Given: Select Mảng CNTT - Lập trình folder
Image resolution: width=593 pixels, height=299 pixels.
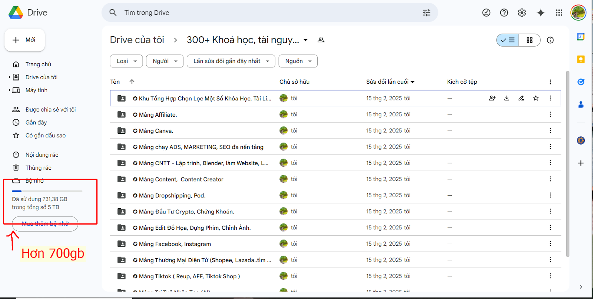Looking at the screenshot, I should click(x=335, y=163).
